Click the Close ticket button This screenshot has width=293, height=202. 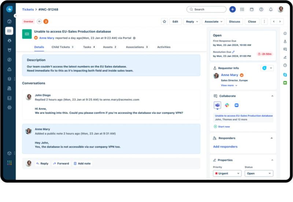tap(252, 22)
